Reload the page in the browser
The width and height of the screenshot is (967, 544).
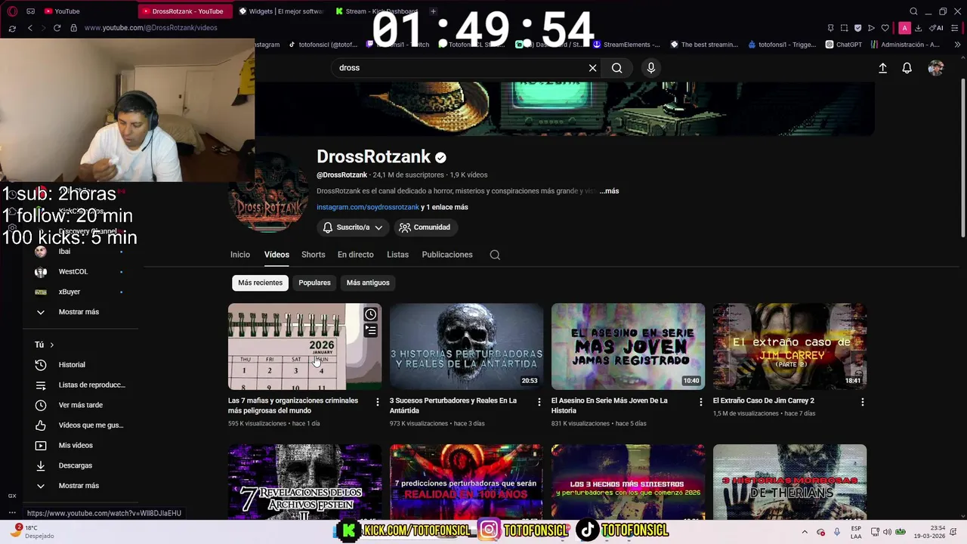coord(57,28)
